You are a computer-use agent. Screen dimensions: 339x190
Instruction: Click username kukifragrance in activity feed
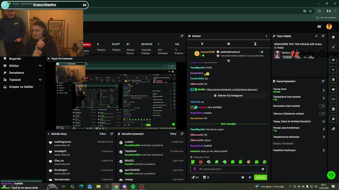pos(63,142)
